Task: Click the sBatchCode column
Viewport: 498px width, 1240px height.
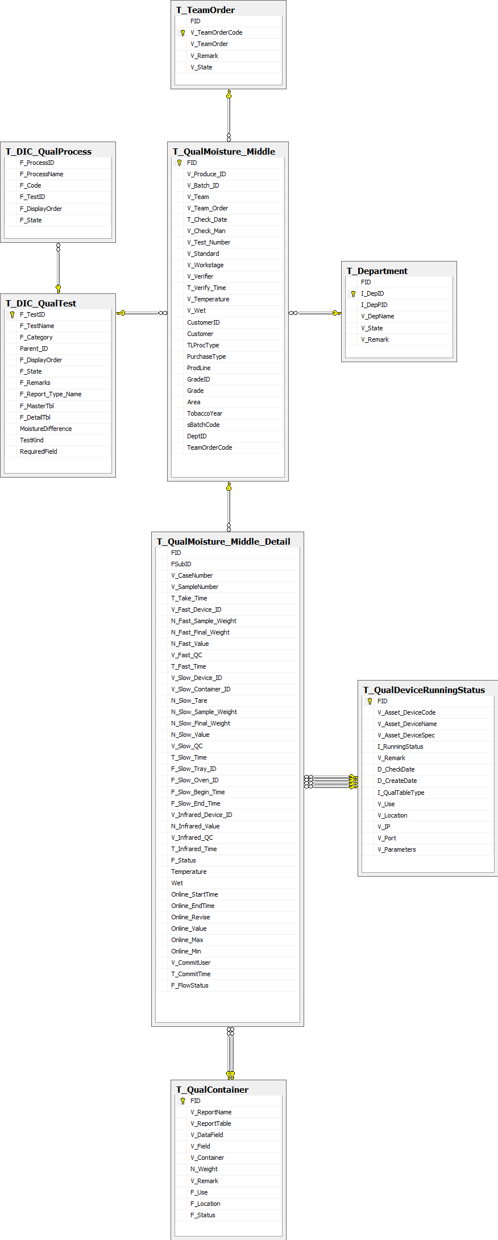Action: [x=228, y=425]
